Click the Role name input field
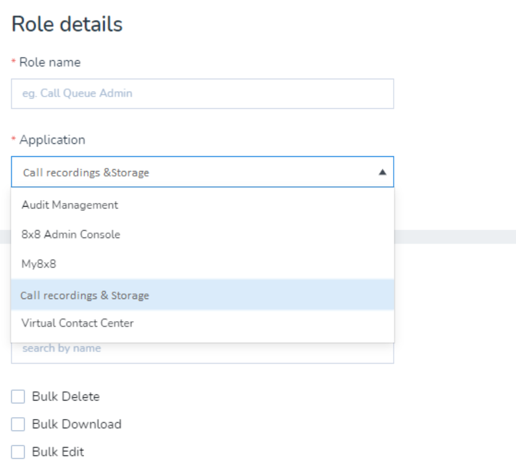The height and width of the screenshot is (462, 516). coord(202,94)
